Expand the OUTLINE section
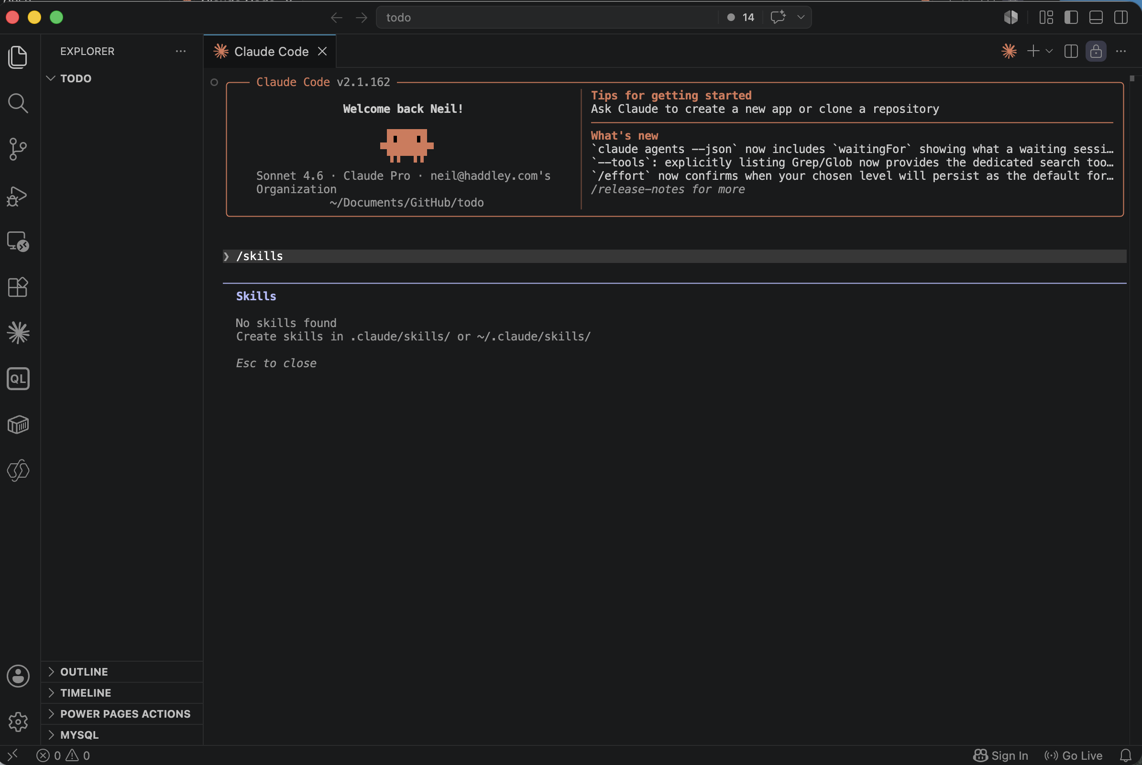Viewport: 1142px width, 765px height. pos(122,672)
